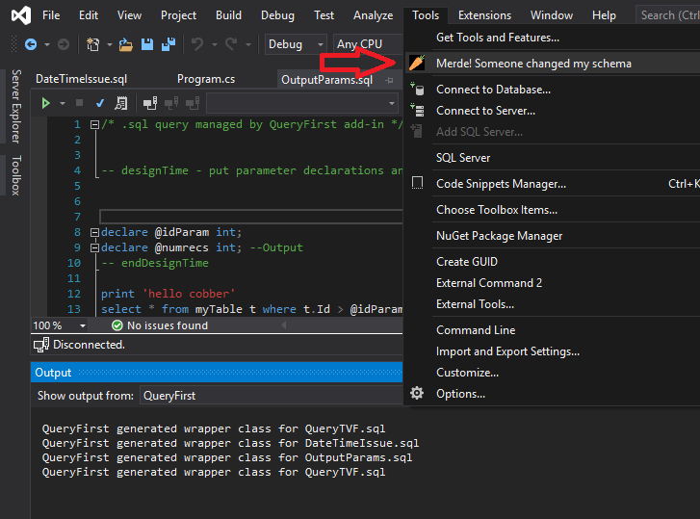Click the Connect icon in the SQL toolbar
Image resolution: width=700 pixels, height=519 pixels.
point(150,104)
